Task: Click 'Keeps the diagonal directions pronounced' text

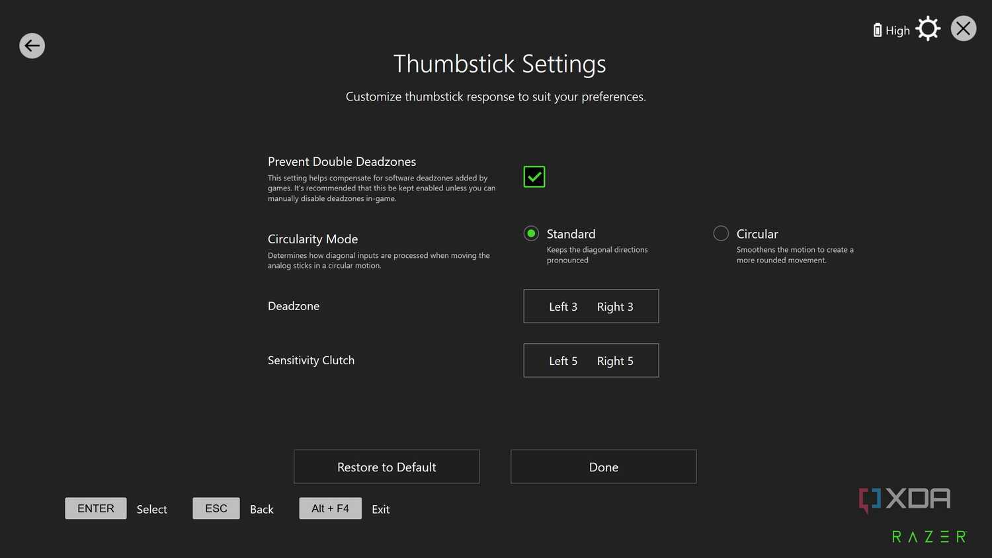Action: [x=597, y=255]
